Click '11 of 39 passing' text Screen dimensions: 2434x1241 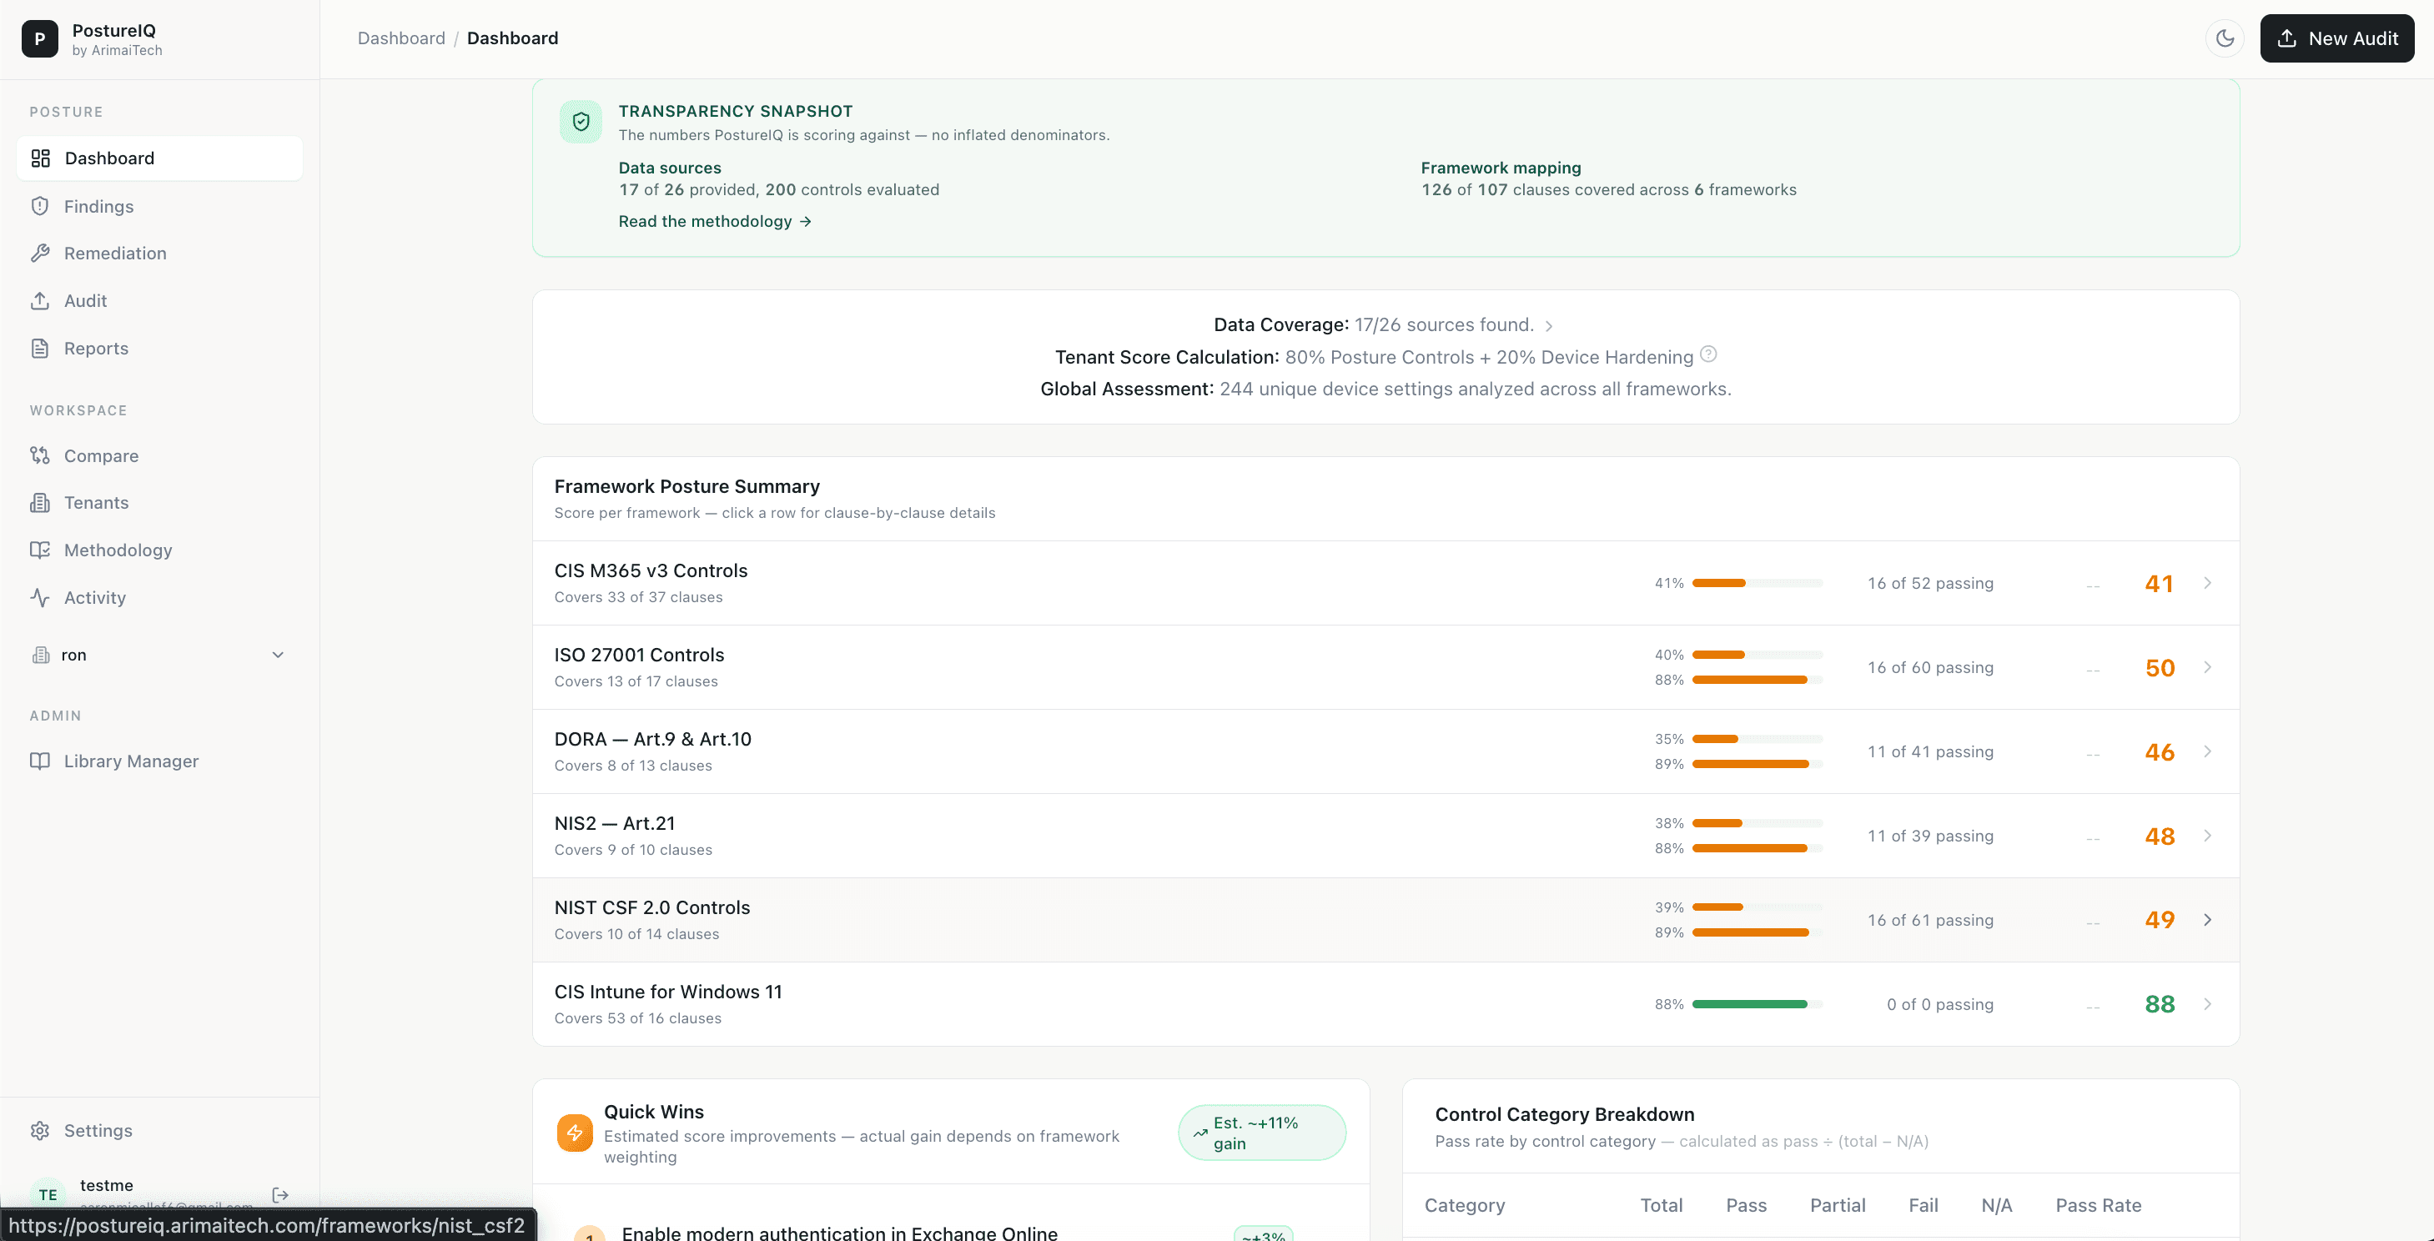click(1929, 836)
